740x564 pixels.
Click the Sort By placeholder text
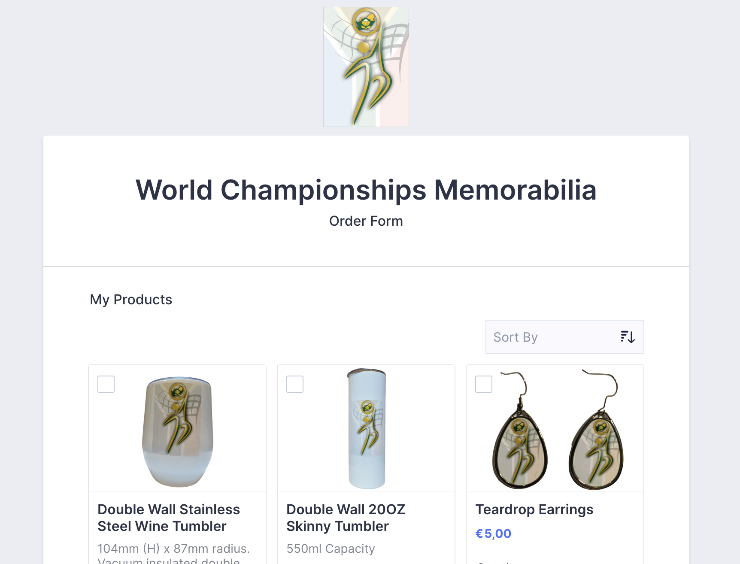click(515, 337)
